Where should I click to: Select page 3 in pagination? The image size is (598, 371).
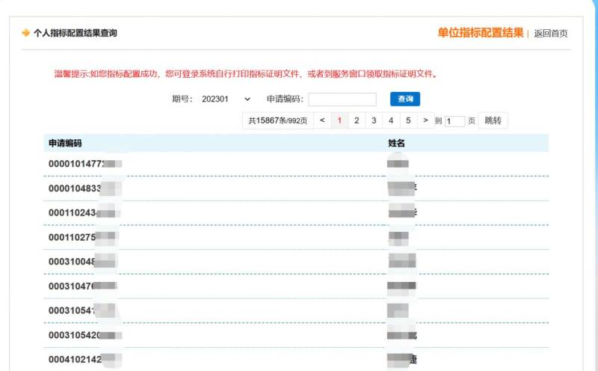[x=374, y=120]
